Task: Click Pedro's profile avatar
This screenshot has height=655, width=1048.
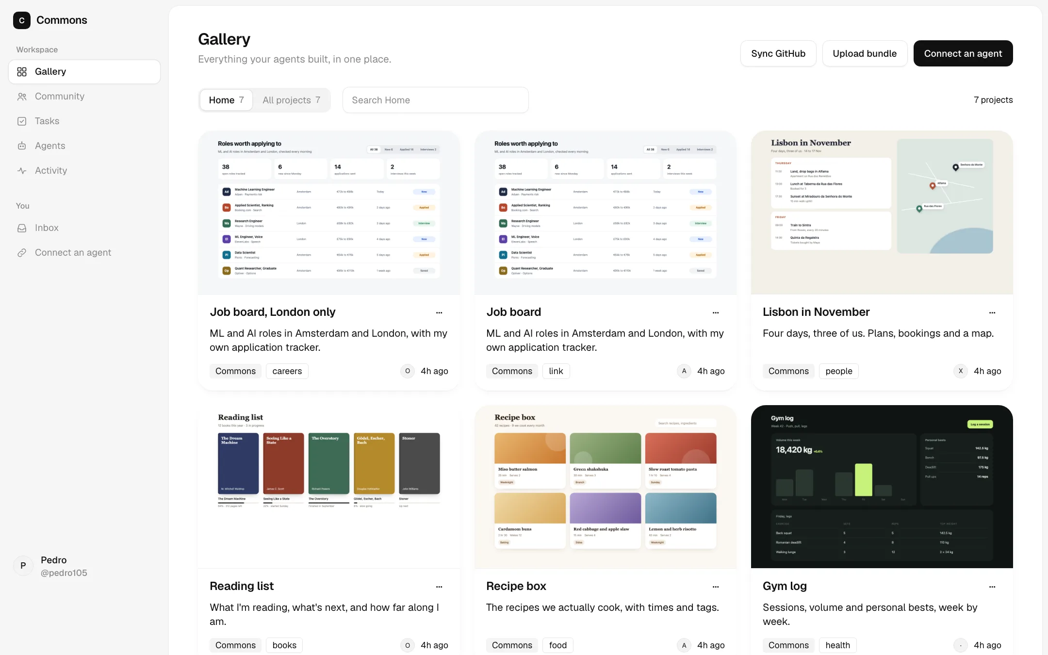Action: [x=23, y=566]
